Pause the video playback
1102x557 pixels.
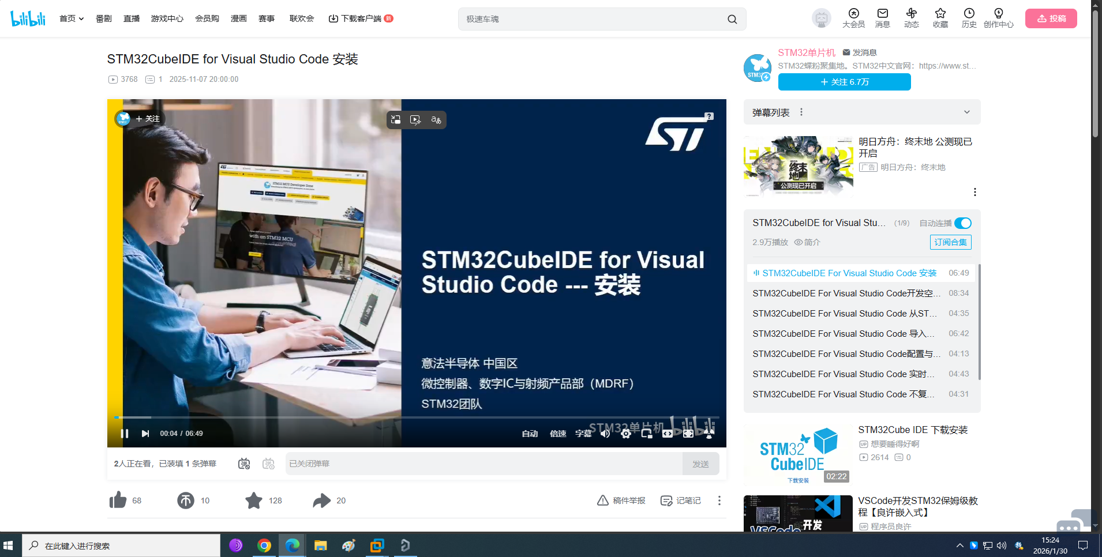[124, 433]
